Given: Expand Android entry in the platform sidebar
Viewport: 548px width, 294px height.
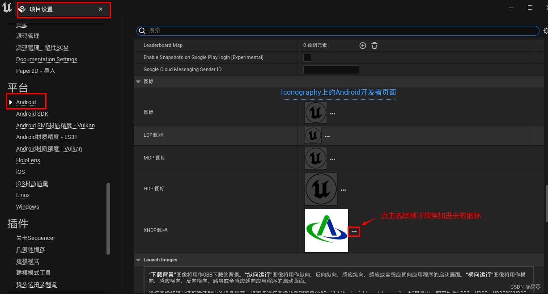Looking at the screenshot, I should pos(10,101).
